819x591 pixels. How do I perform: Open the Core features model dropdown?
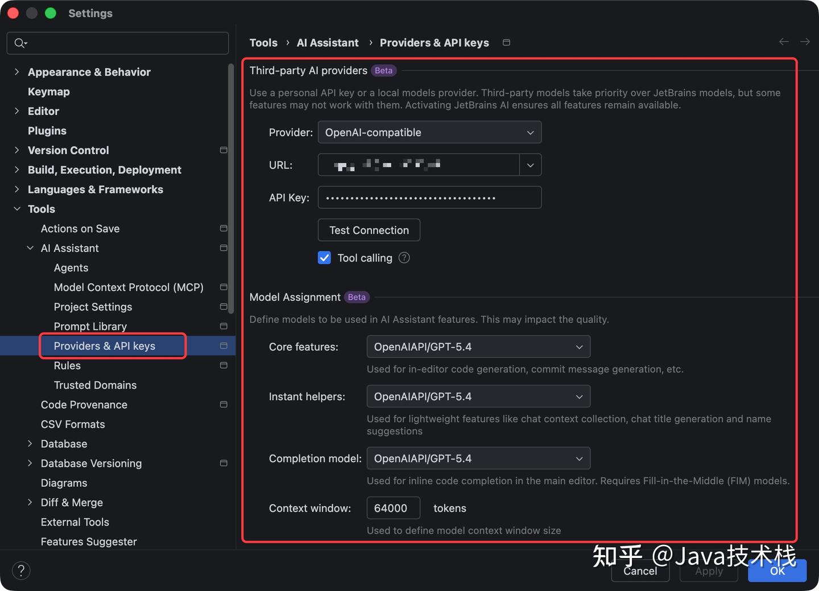[x=478, y=347]
